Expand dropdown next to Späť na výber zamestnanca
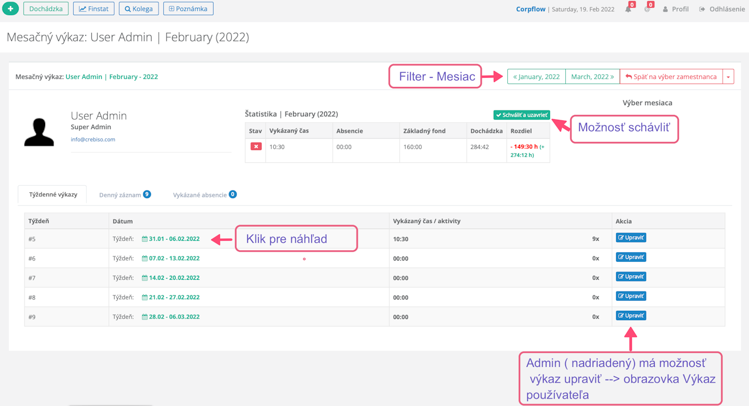 click(x=729, y=77)
